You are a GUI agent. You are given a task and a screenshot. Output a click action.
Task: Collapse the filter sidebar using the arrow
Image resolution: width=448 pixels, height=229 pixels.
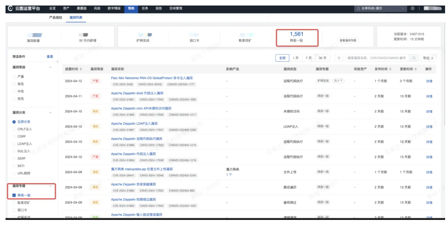[57, 62]
